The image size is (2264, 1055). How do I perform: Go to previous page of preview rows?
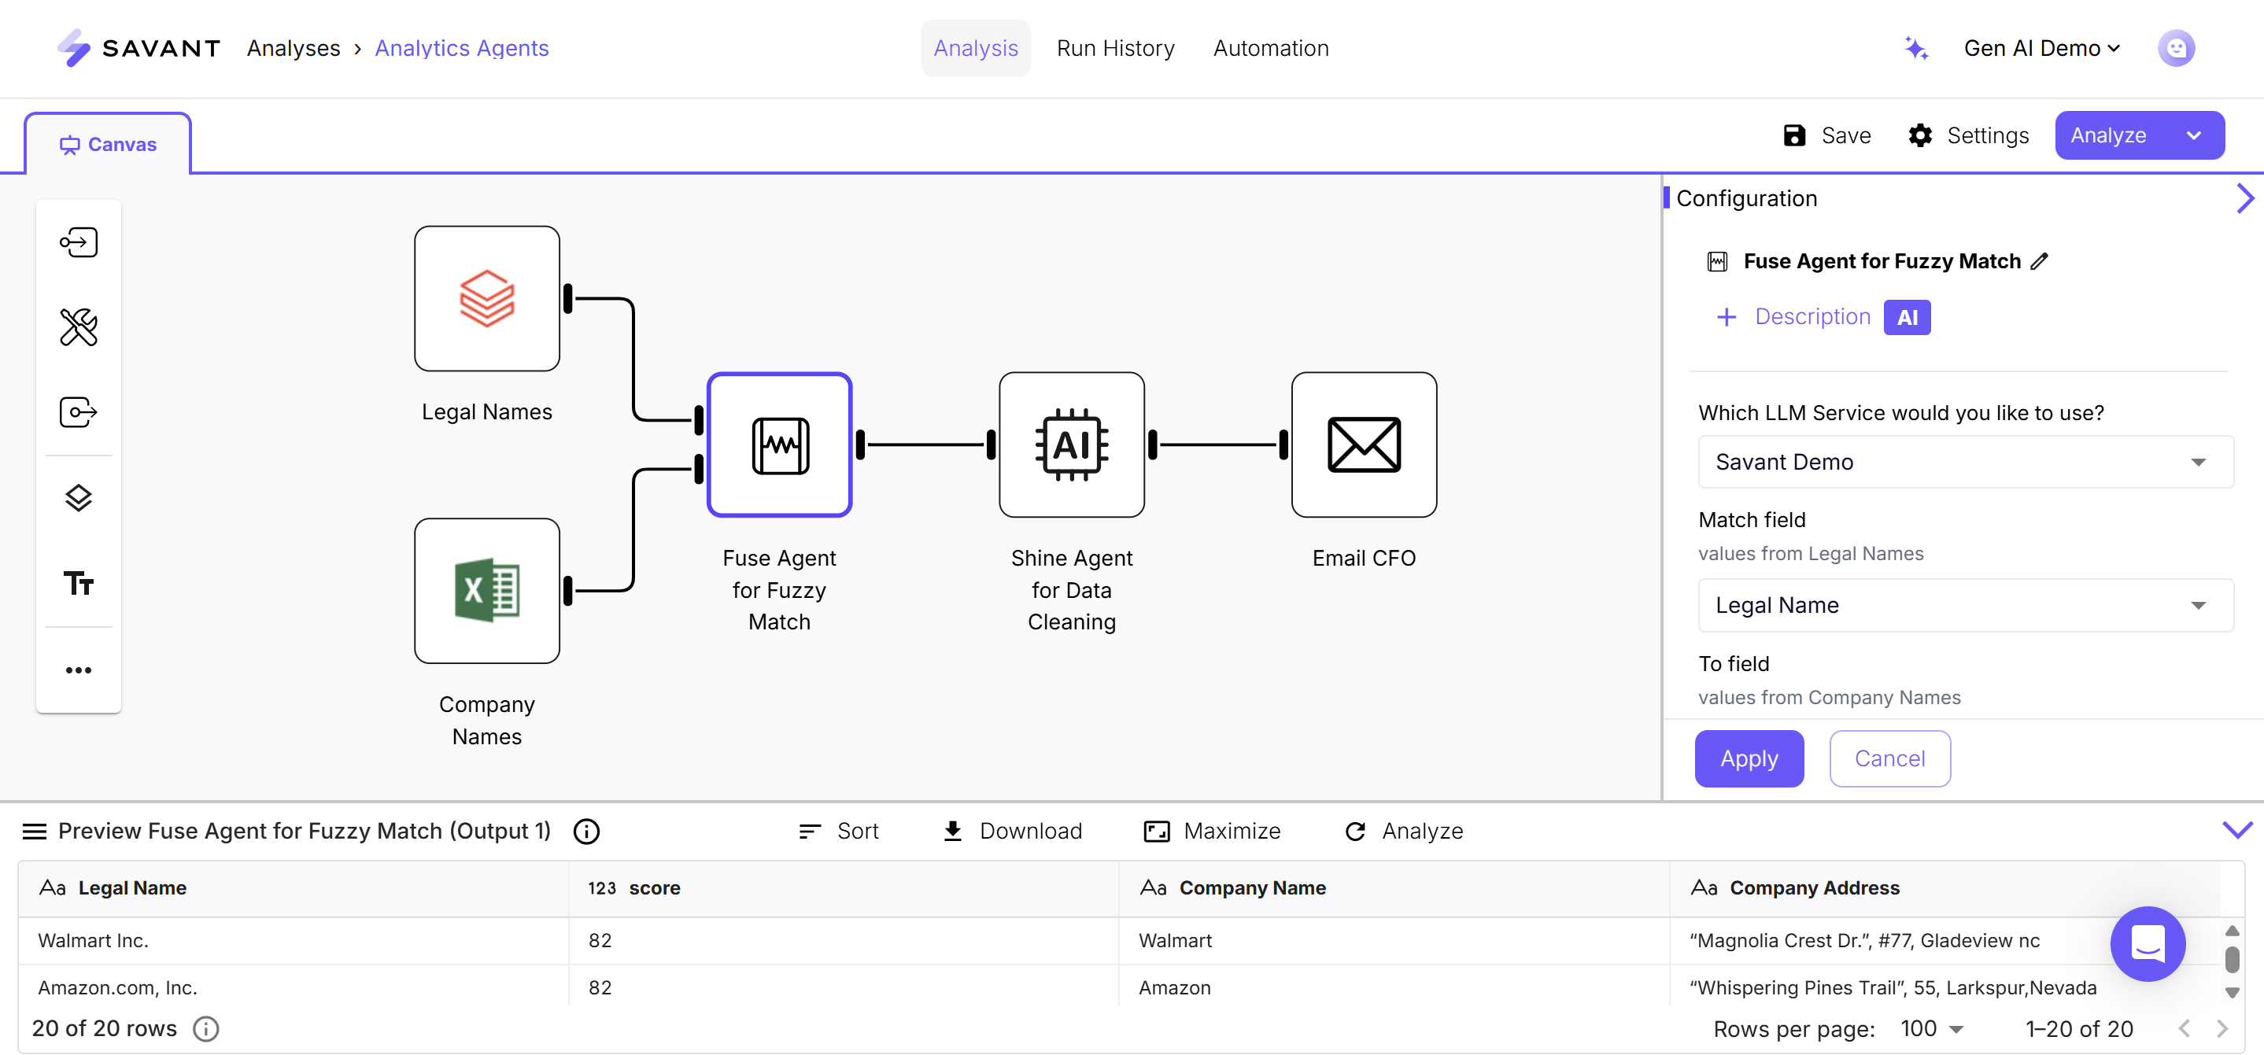point(2184,1027)
